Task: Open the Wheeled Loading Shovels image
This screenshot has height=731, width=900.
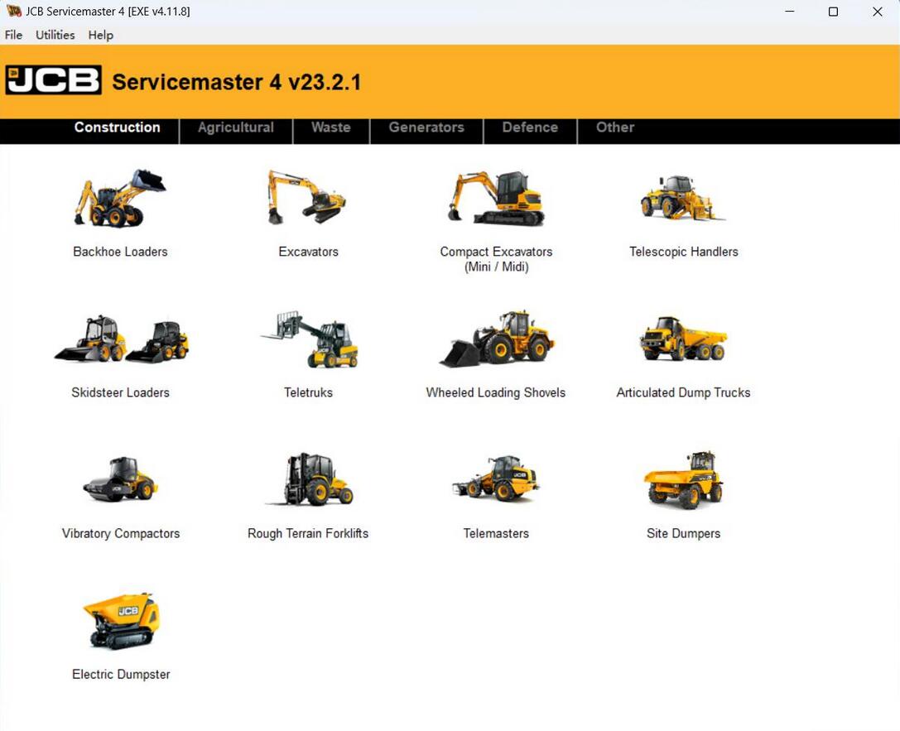Action: (497, 339)
